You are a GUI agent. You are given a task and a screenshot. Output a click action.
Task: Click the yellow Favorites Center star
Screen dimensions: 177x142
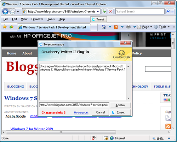click(x=5, y=27)
